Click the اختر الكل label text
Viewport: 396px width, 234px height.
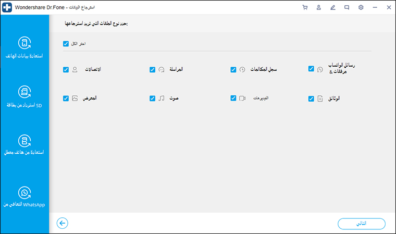(x=78, y=44)
